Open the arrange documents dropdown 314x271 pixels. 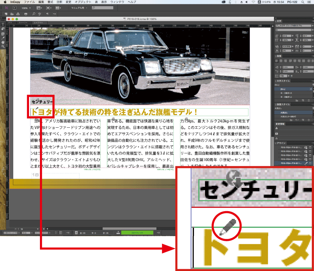point(58,8)
